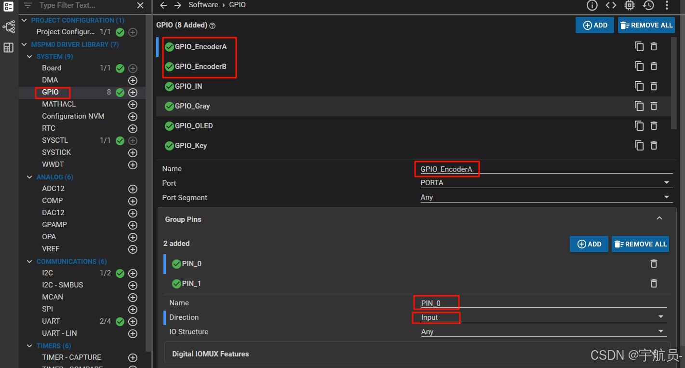Open the Direction dropdown showing Input

point(543,317)
